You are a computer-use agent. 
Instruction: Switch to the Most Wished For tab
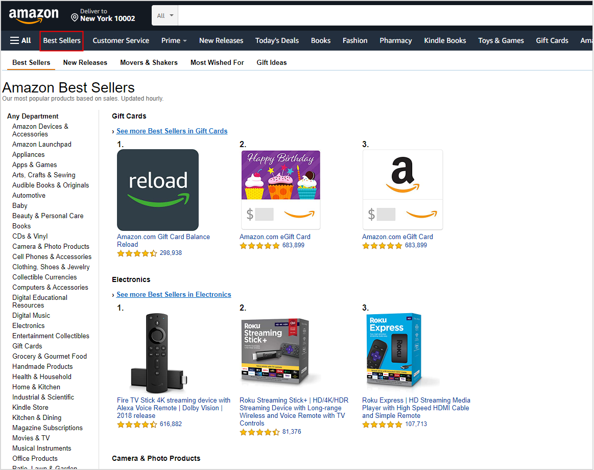[217, 62]
